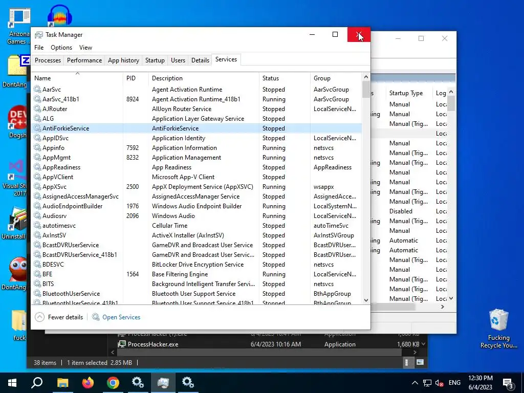524x393 pixels.
Task: Switch to the Performance tab
Action: point(84,60)
